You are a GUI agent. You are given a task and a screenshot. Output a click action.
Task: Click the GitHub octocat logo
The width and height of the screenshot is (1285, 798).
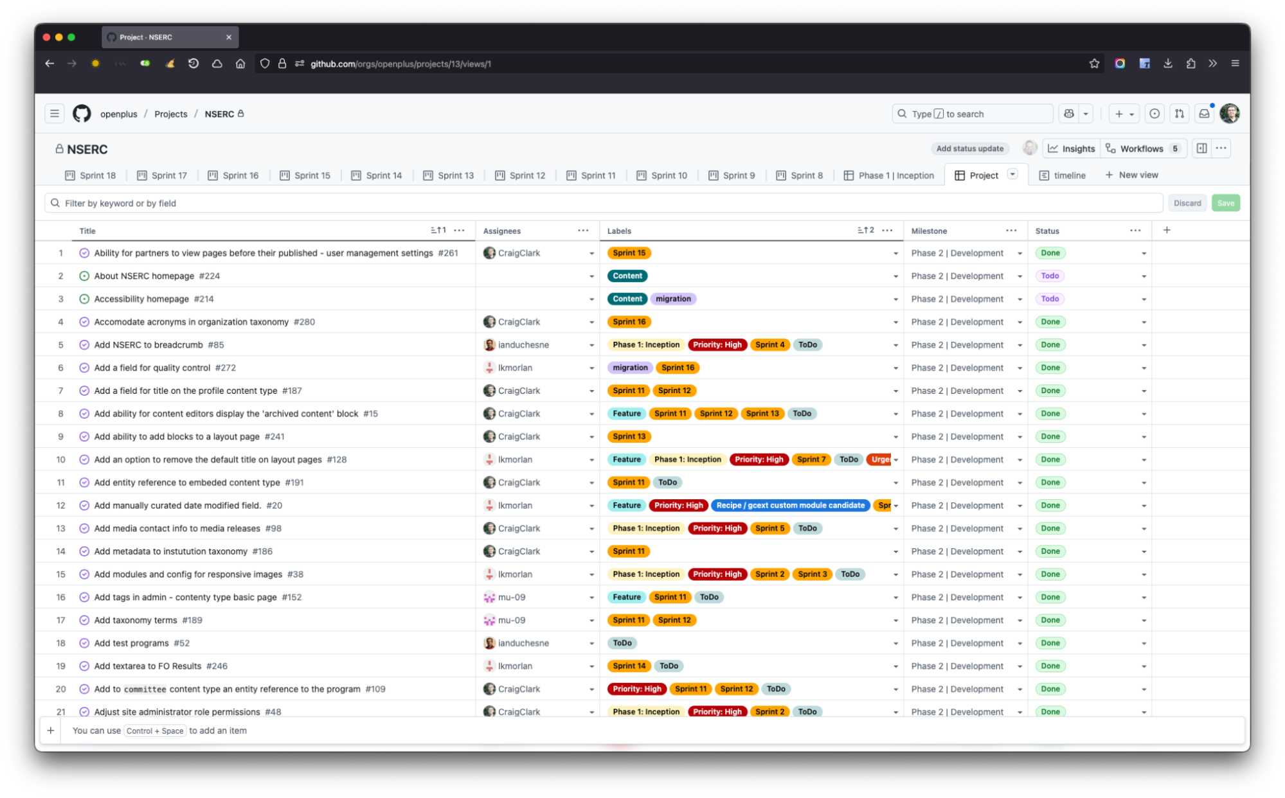click(x=82, y=113)
